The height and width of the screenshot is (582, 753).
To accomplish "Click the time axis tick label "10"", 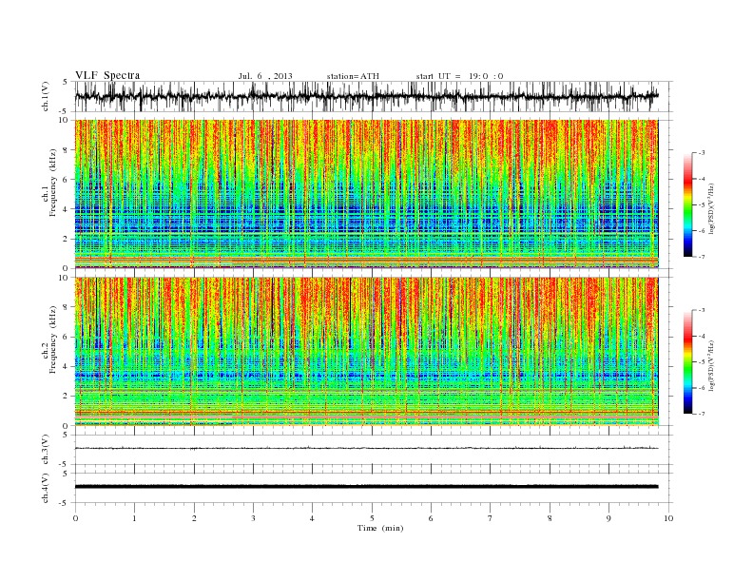I will click(668, 518).
